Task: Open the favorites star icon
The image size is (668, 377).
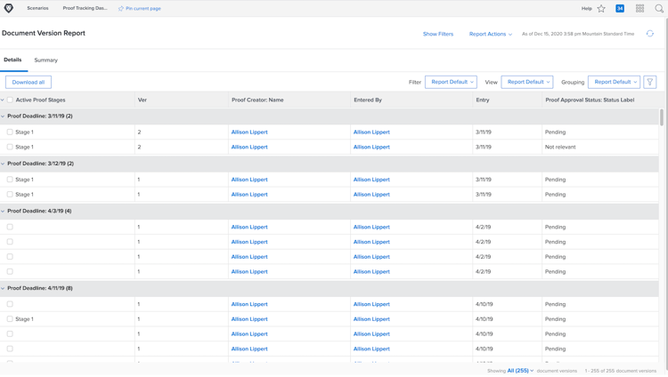Action: pos(601,8)
